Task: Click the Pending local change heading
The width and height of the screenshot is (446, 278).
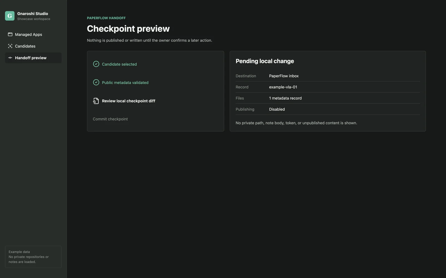Action: tap(265, 61)
